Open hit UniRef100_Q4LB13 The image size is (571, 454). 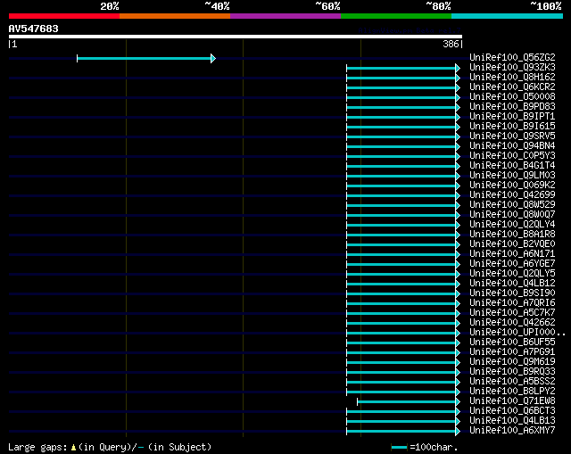point(512,421)
